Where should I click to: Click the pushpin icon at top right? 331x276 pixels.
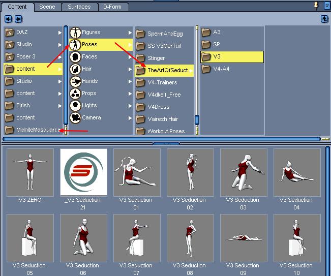[316, 6]
